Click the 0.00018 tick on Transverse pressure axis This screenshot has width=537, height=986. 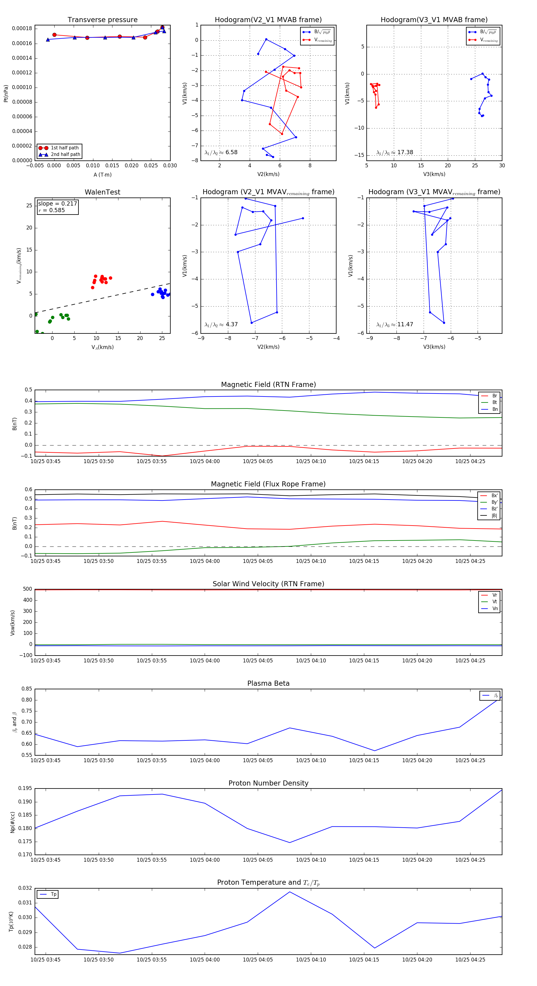(22, 29)
